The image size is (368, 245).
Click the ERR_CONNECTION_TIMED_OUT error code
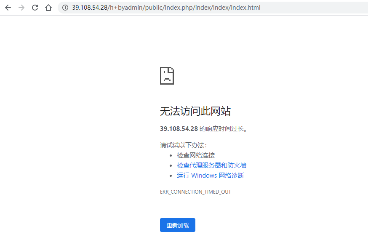pyautogui.click(x=195, y=192)
